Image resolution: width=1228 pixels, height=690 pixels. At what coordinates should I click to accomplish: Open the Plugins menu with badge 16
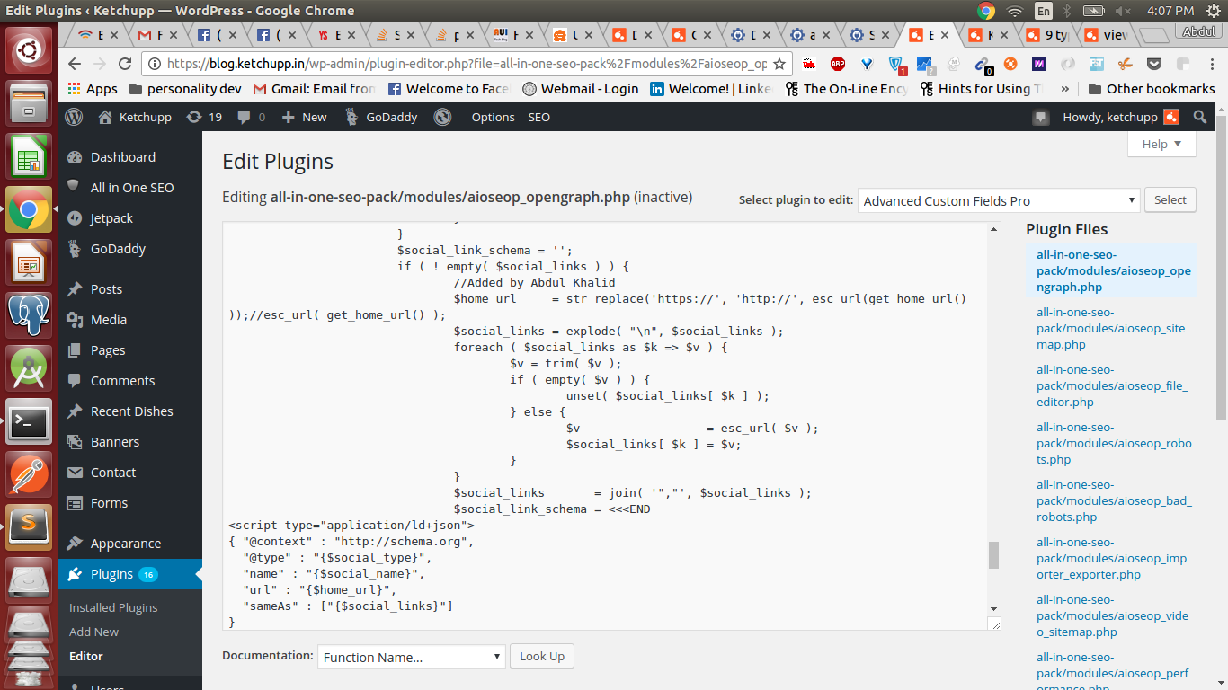coord(130,573)
